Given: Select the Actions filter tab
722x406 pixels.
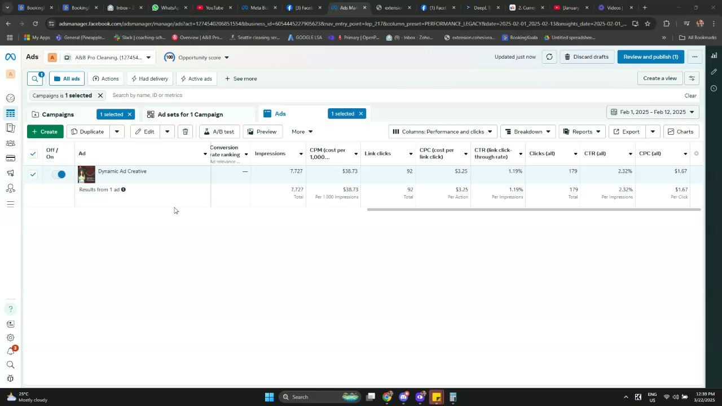Looking at the screenshot, I should (x=105, y=78).
